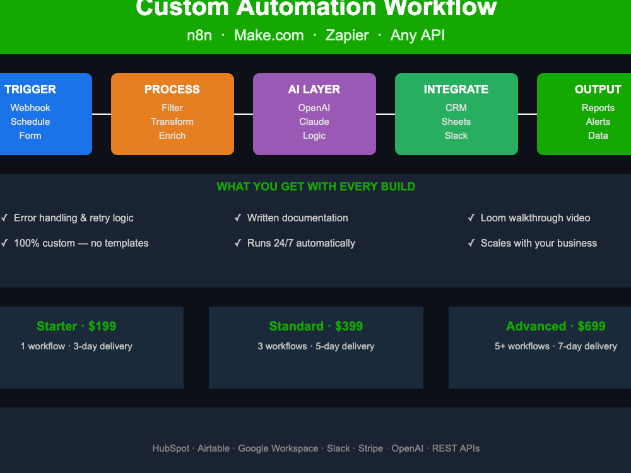The width and height of the screenshot is (631, 473).
Task: Select the INTEGRATE stage card
Action: coord(456,114)
